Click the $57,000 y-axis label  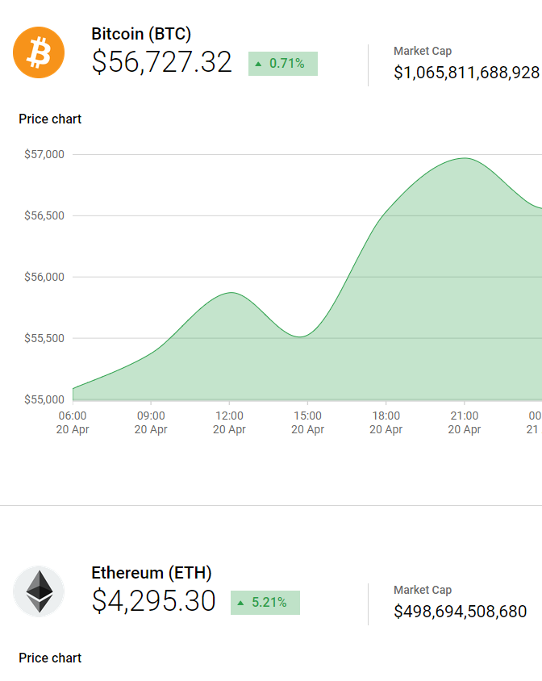tap(44, 154)
